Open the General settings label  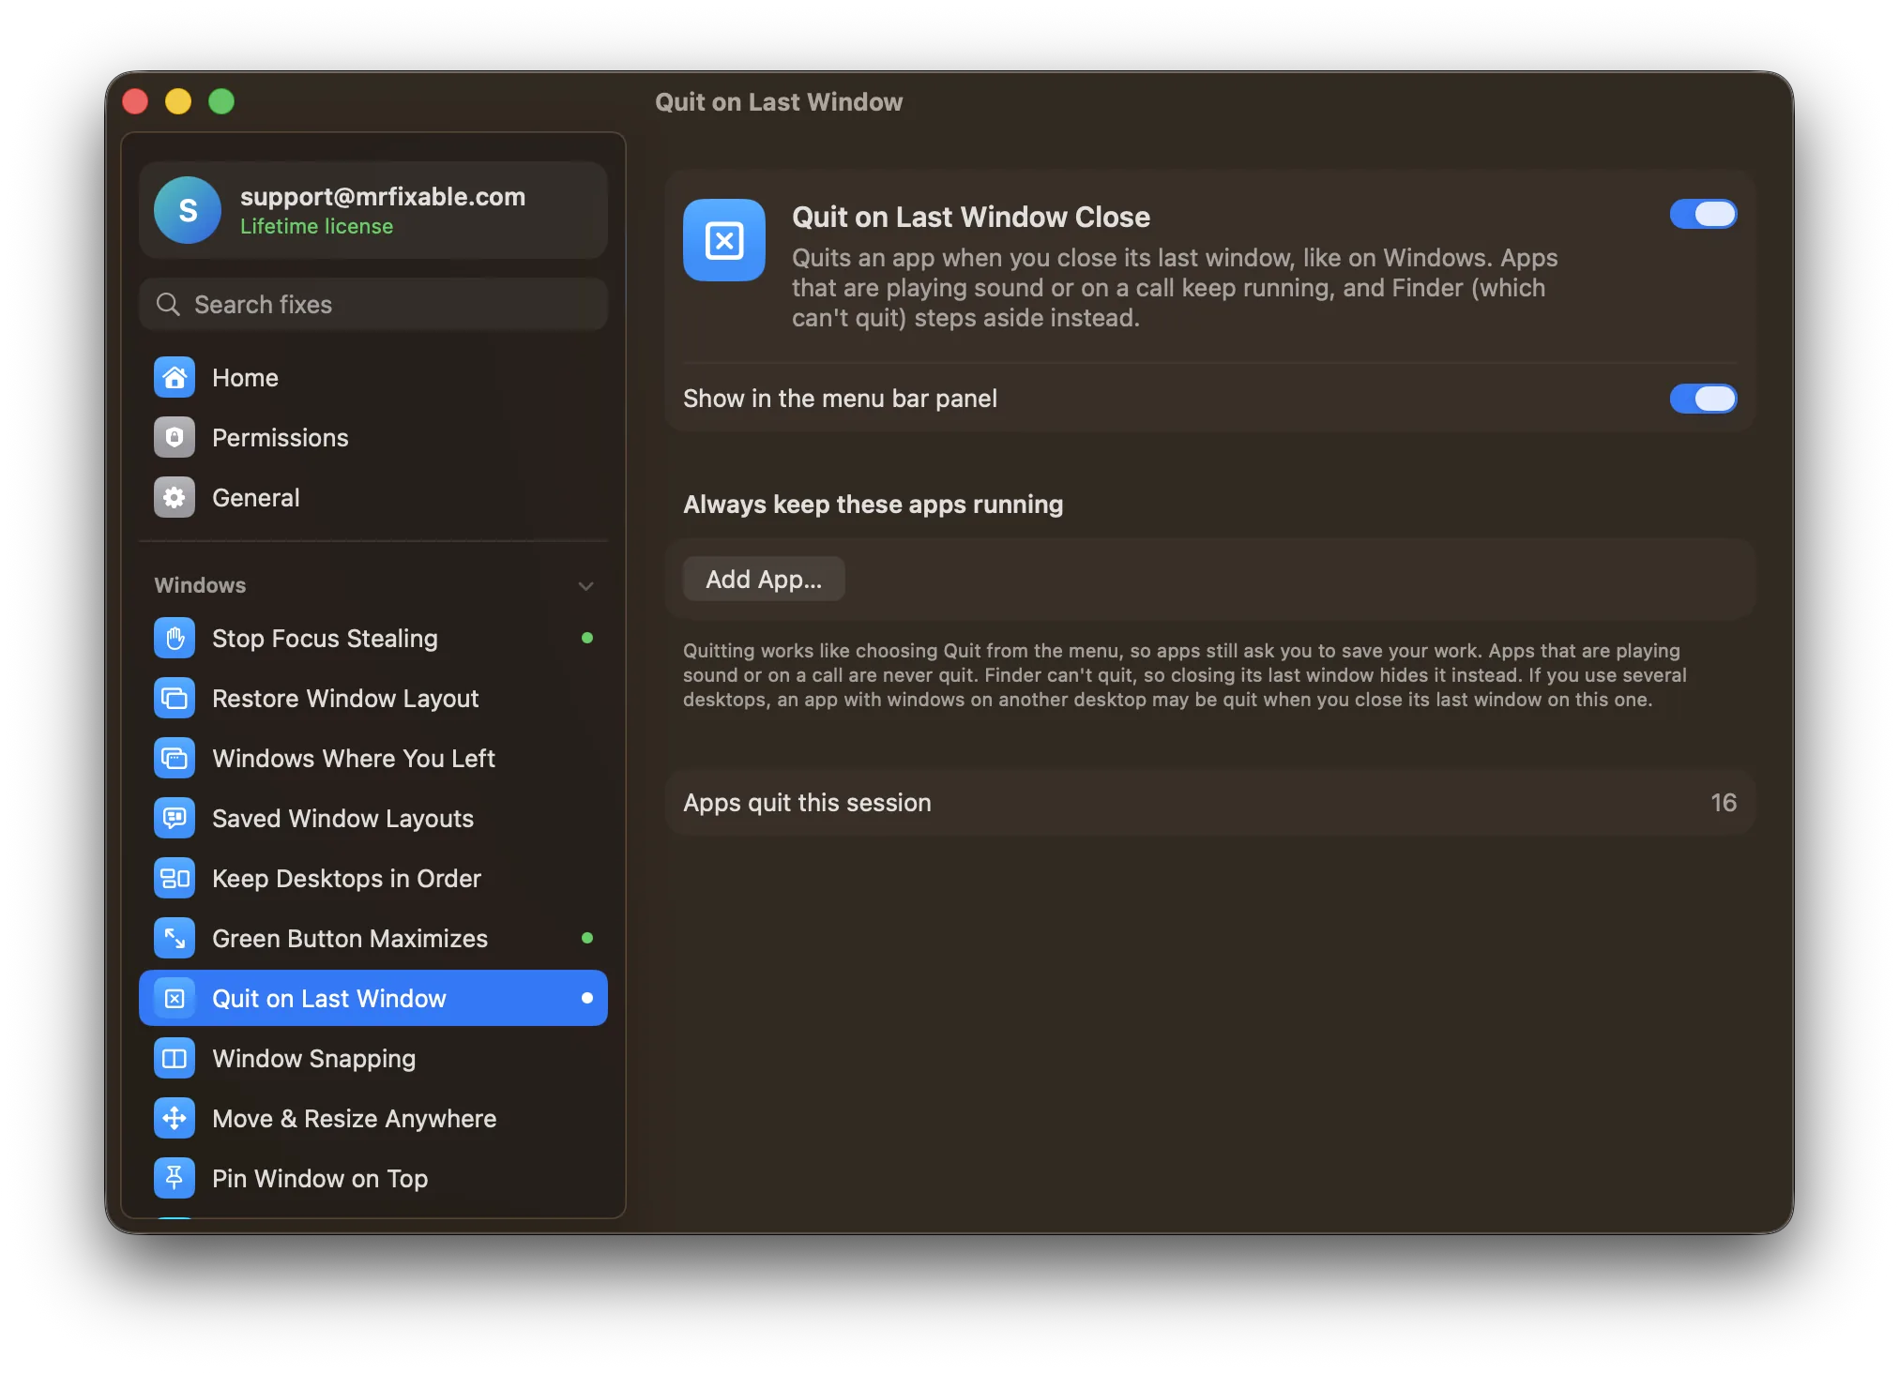(256, 498)
